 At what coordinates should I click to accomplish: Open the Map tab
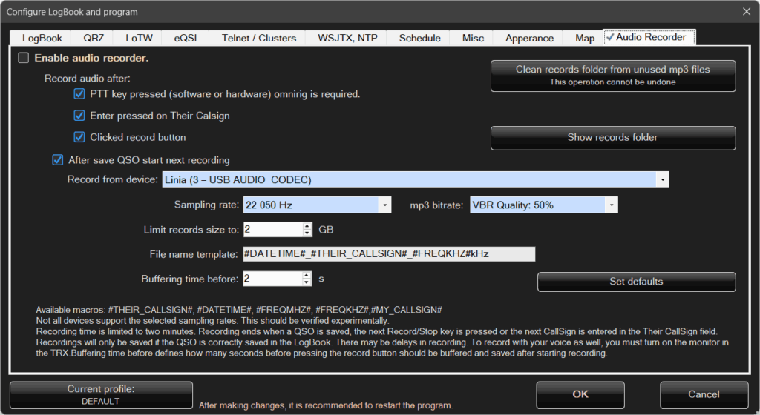(584, 38)
